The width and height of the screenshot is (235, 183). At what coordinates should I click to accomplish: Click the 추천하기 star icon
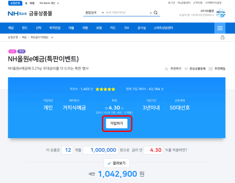pos(166,68)
